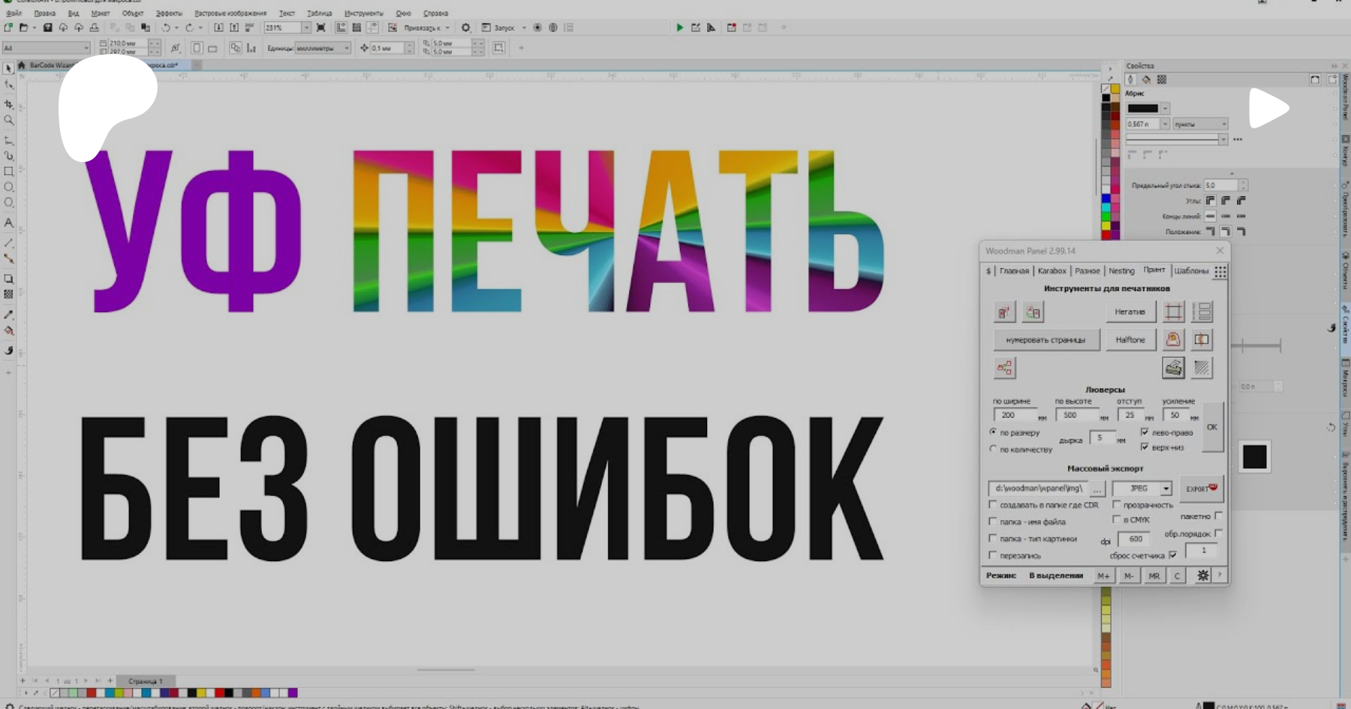The image size is (1351, 709).
Task: Open the миллиметры units dropdown
Action: coord(347,48)
